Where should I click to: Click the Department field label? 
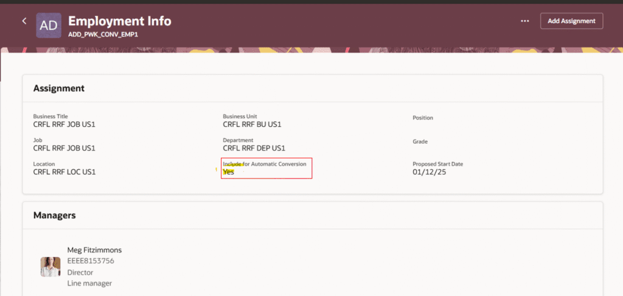(x=238, y=140)
